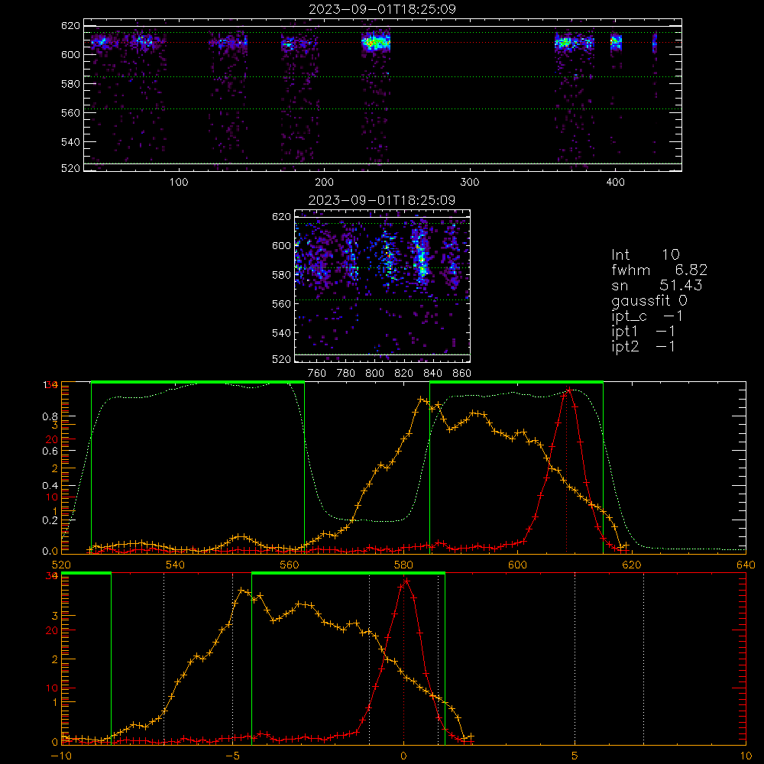Click the y-axis label 580 in top plot

(70, 84)
